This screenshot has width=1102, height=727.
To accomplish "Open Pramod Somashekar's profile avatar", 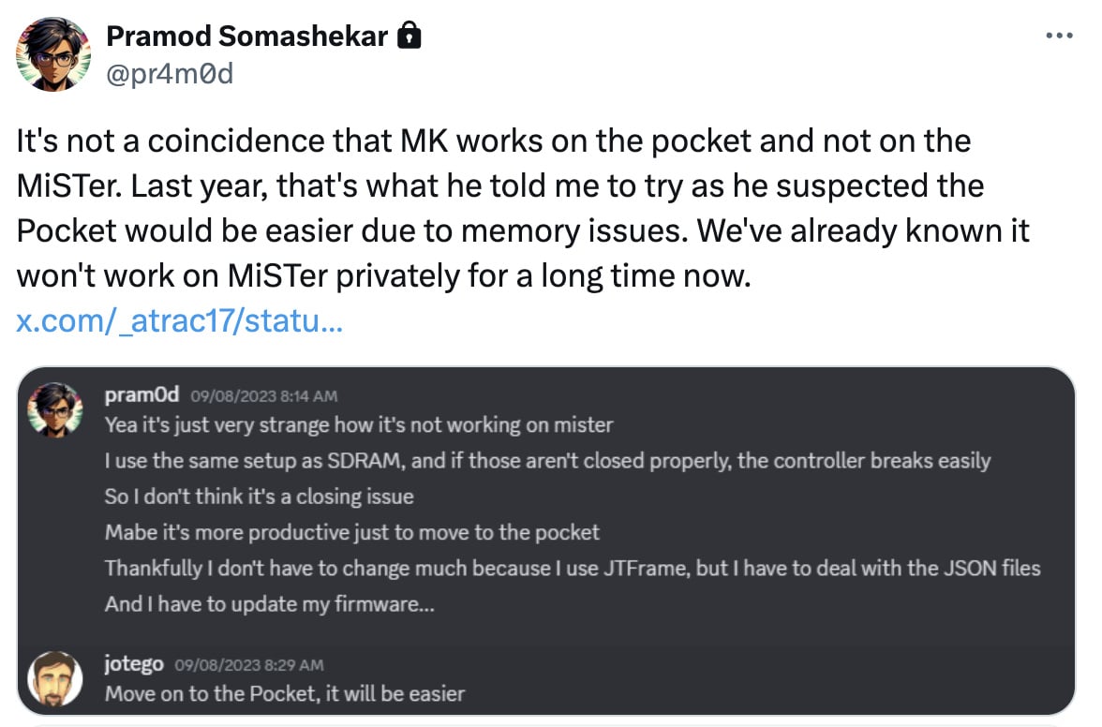I will [53, 54].
